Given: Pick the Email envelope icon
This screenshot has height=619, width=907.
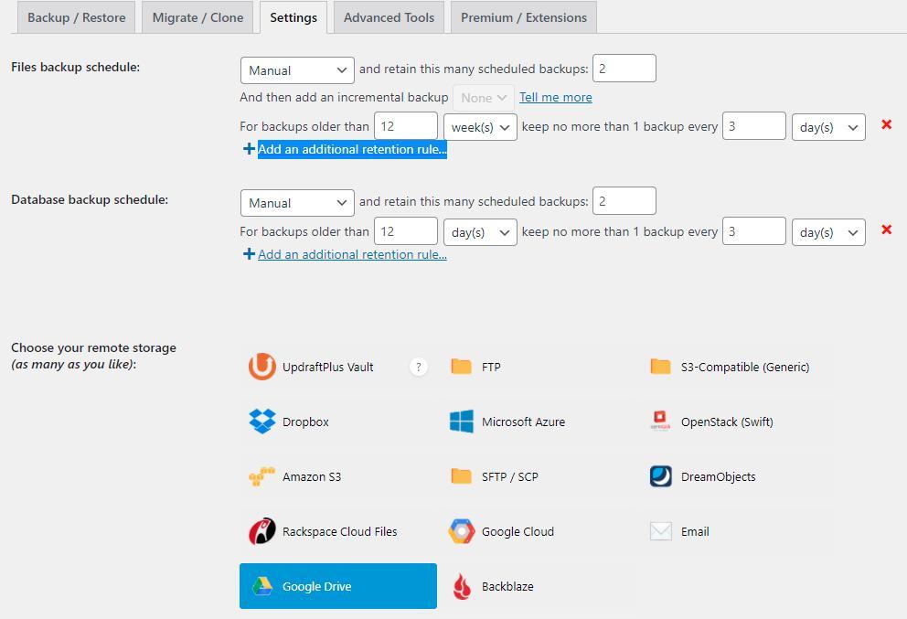Looking at the screenshot, I should tap(660, 531).
